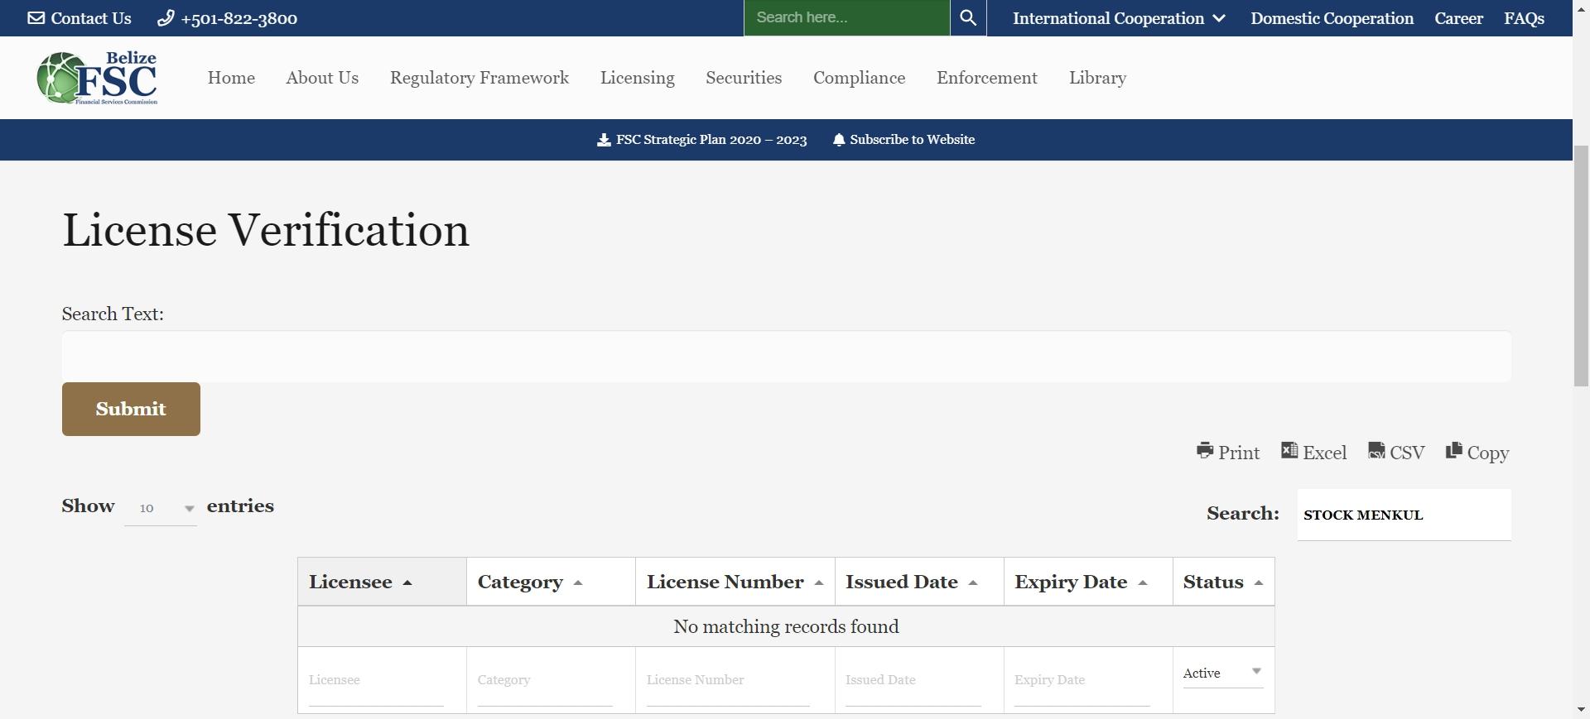Click the magnifier search button in top bar
The image size is (1590, 719).
[968, 18]
